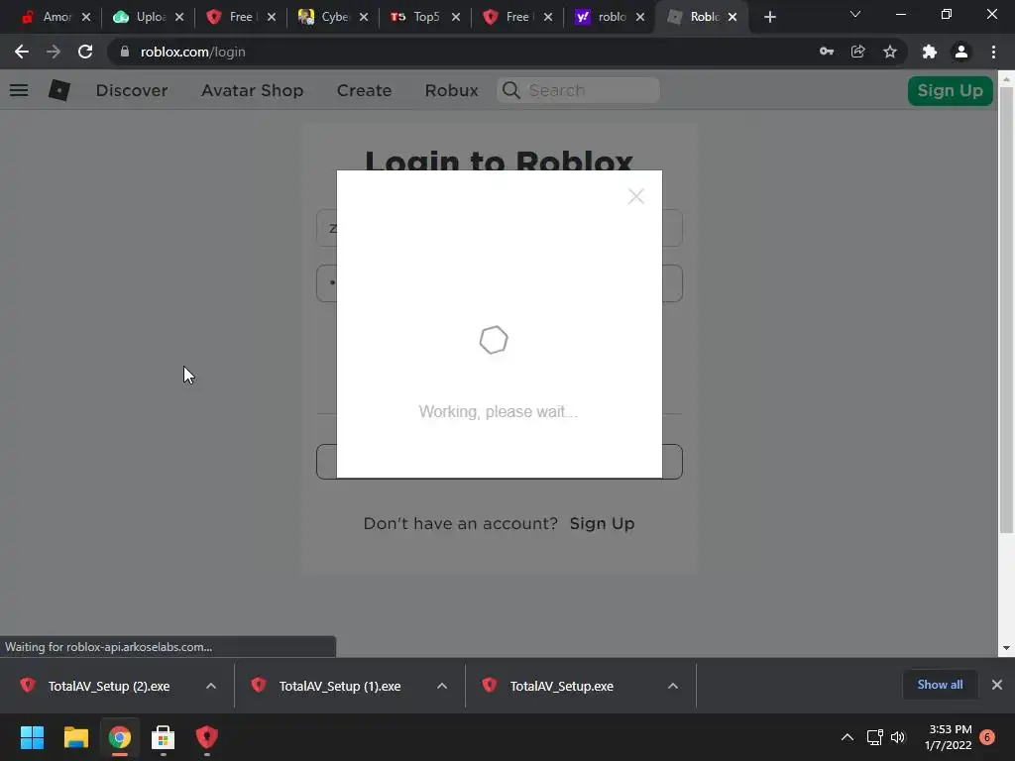
Task: Open the volume speaker tray icon
Action: coord(898,737)
